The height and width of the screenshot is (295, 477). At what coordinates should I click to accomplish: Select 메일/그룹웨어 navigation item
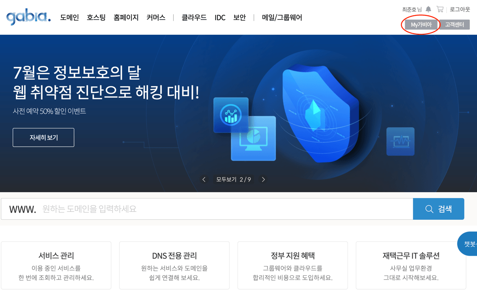282,18
